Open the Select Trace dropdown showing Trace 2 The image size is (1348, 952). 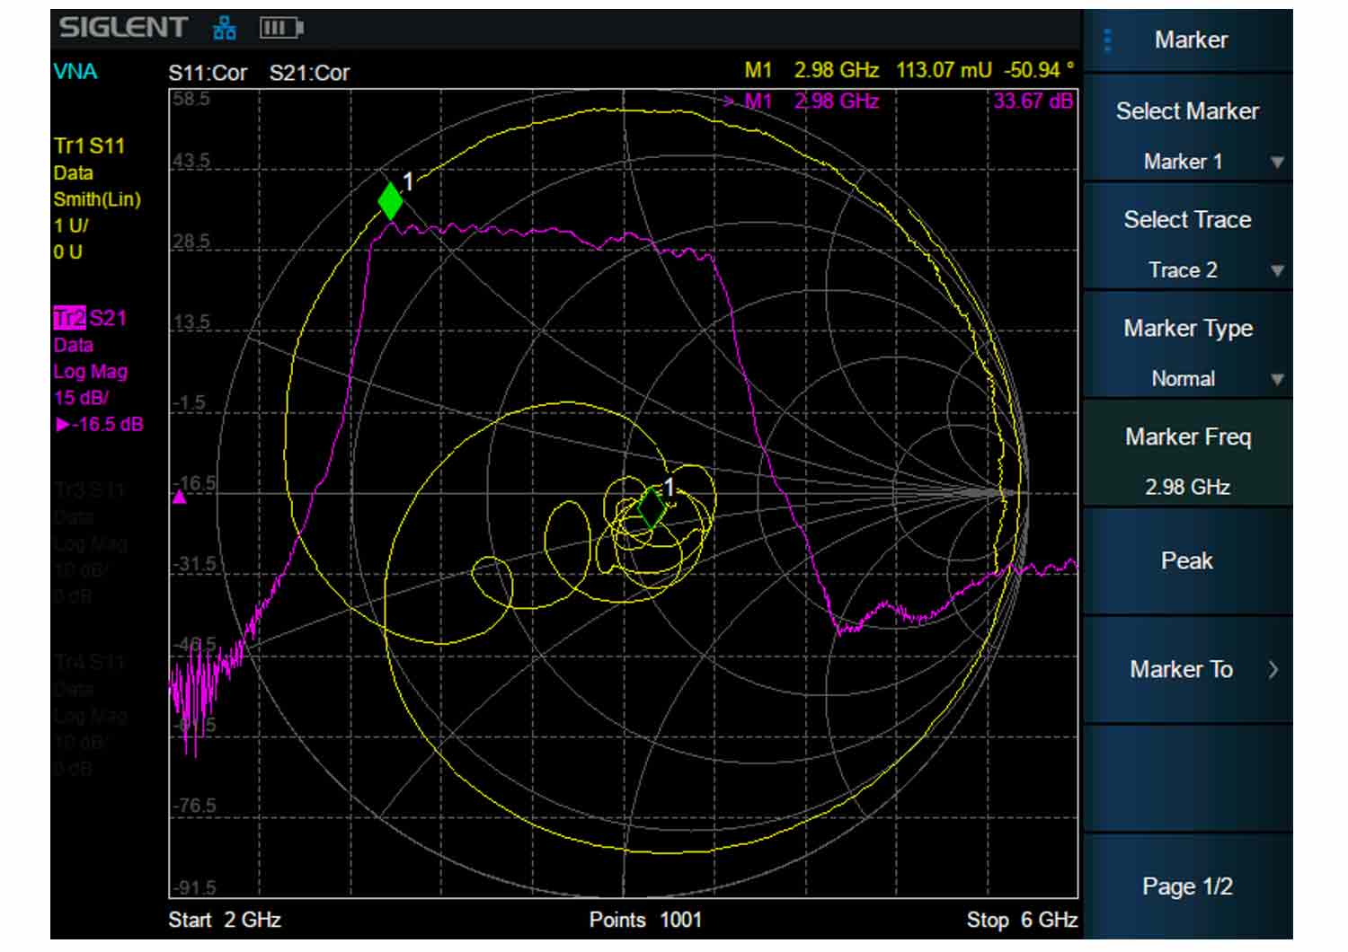tap(1188, 270)
